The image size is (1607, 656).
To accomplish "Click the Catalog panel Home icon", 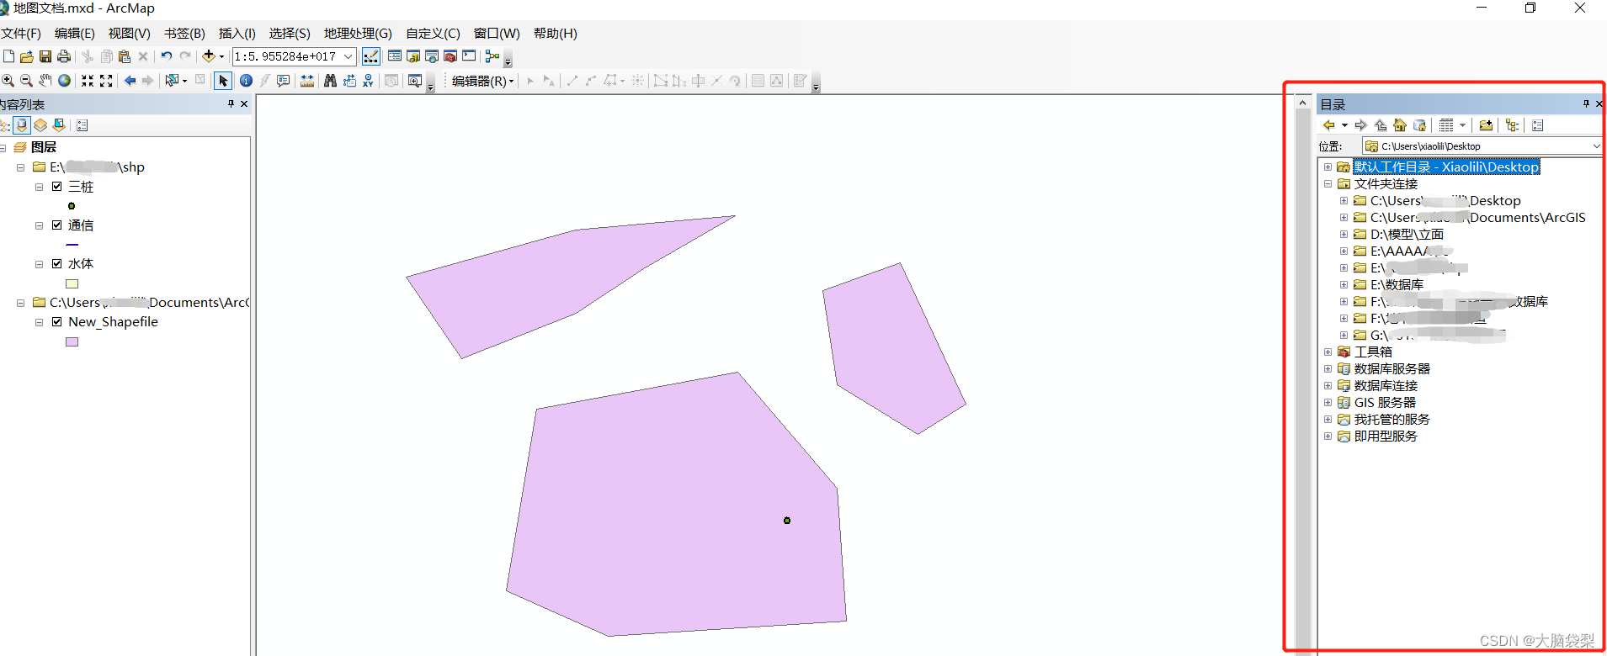I will 1400,125.
